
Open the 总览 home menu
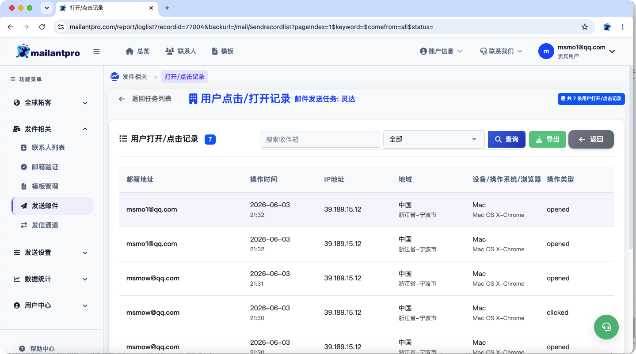[x=137, y=51]
